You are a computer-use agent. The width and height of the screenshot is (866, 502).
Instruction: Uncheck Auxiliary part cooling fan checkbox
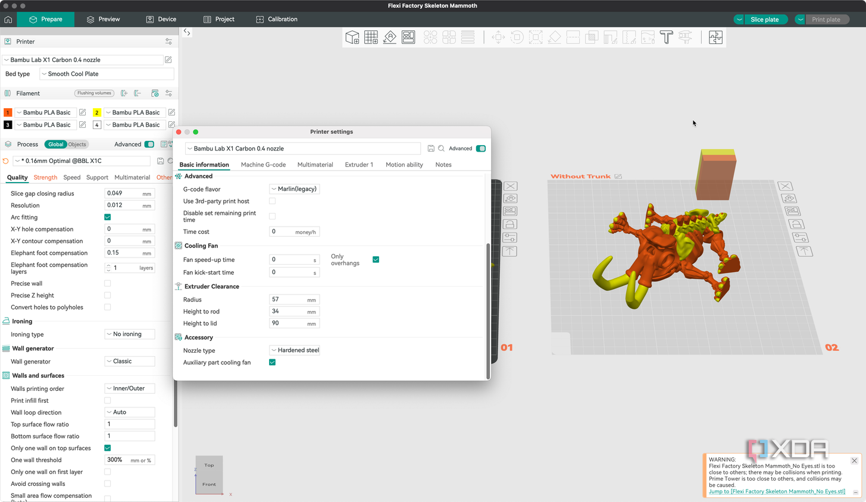pyautogui.click(x=272, y=362)
